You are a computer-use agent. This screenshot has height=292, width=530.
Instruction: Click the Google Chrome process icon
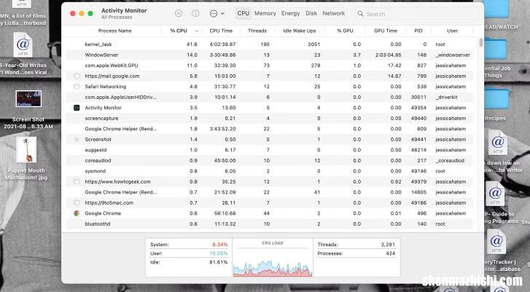tap(77, 213)
